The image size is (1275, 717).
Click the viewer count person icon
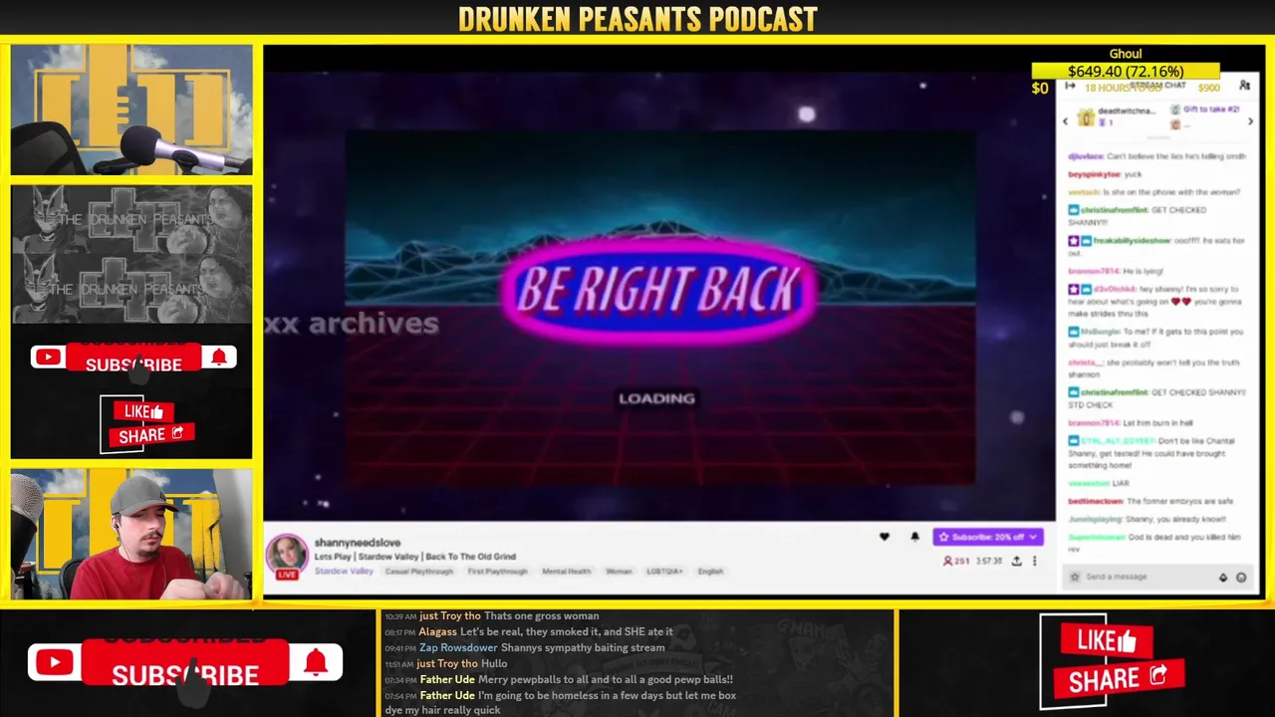tap(948, 561)
